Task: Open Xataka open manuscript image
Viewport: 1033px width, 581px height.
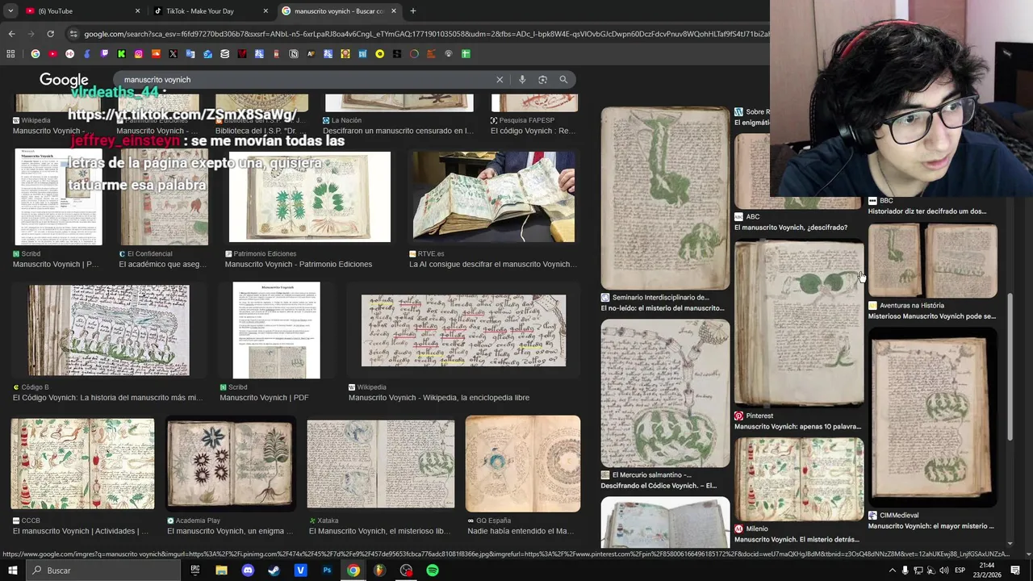Action: [x=380, y=465]
